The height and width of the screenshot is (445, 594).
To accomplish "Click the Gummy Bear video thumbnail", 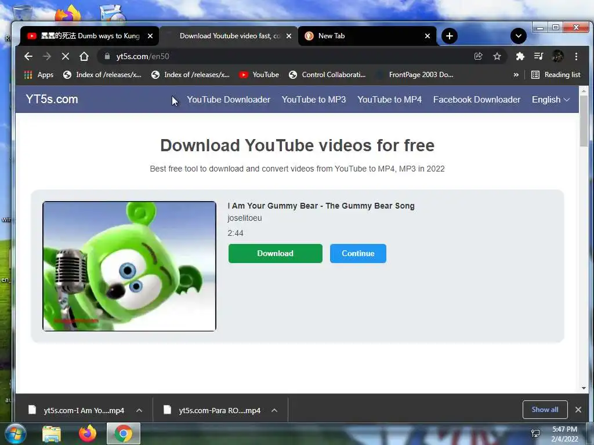I will coord(129,267).
